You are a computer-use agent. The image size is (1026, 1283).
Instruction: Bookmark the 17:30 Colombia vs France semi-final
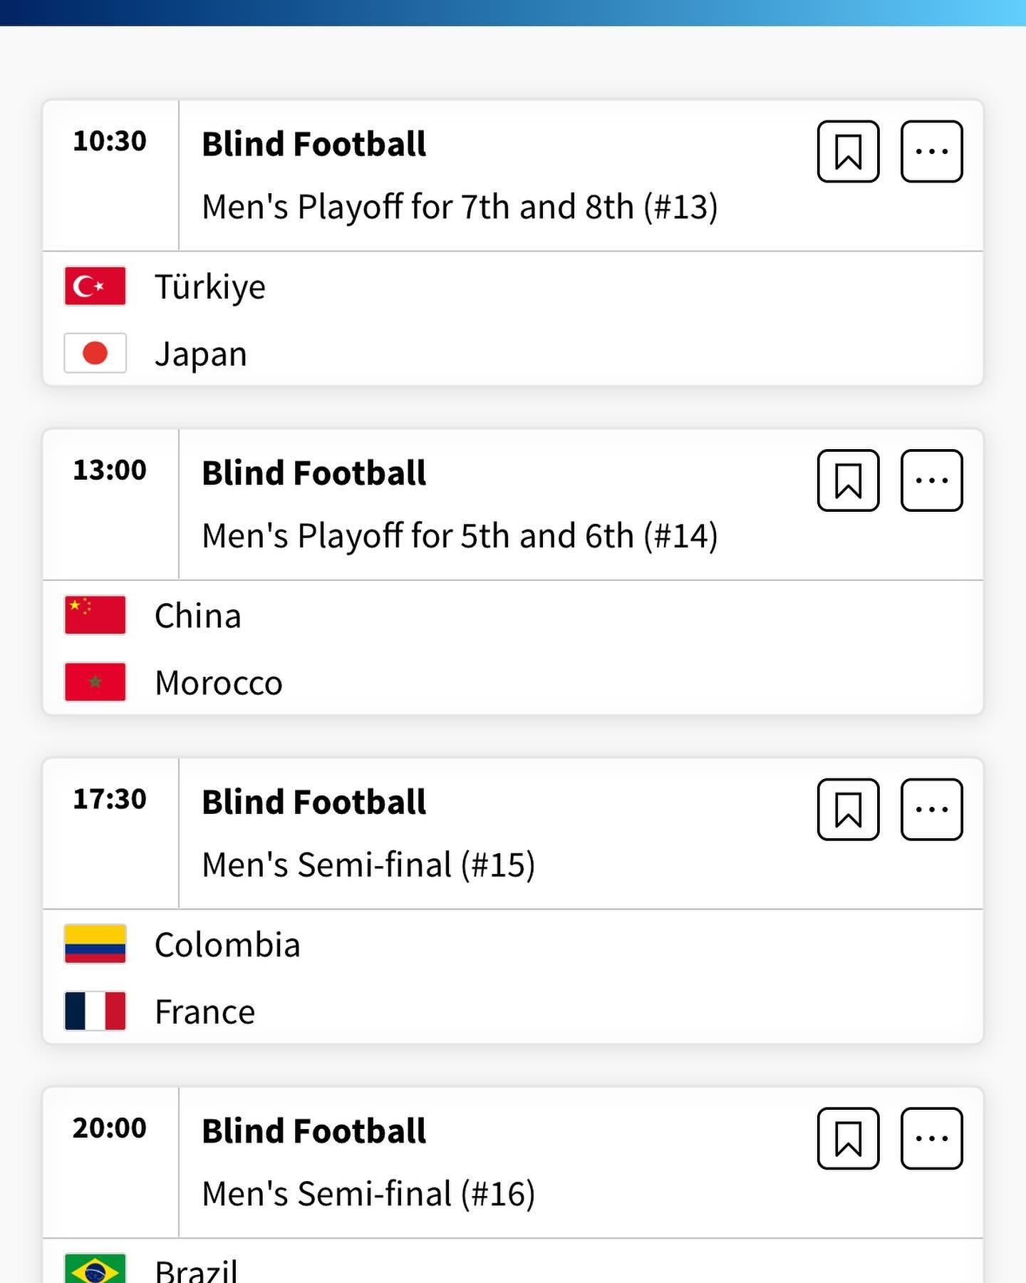coord(848,810)
